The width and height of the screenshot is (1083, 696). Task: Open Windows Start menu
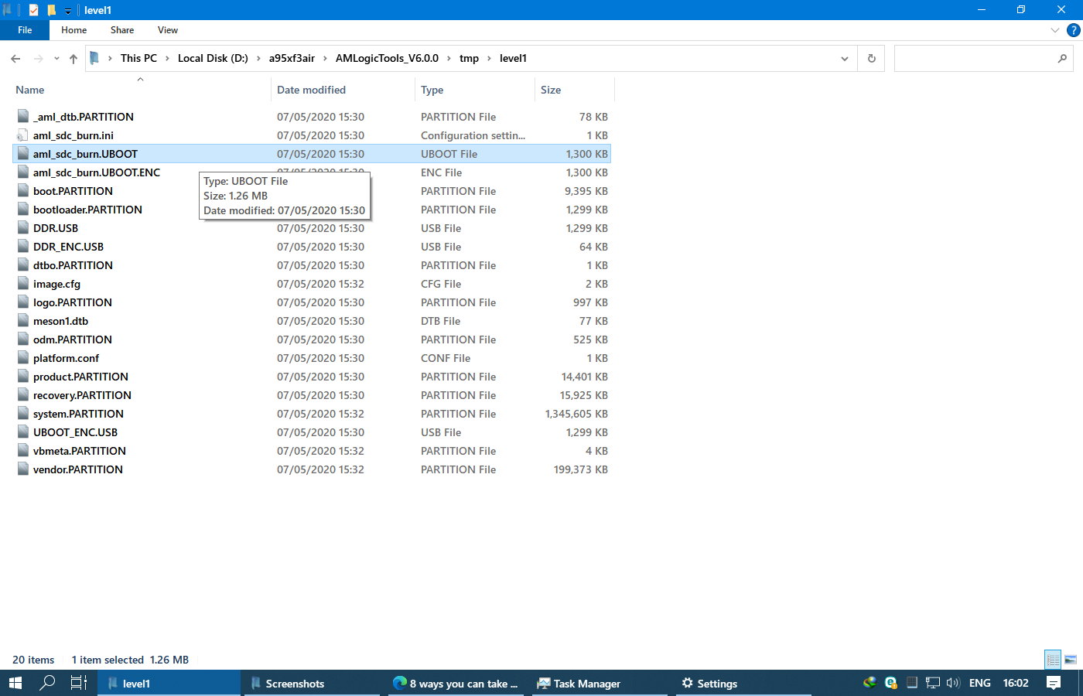click(x=15, y=683)
